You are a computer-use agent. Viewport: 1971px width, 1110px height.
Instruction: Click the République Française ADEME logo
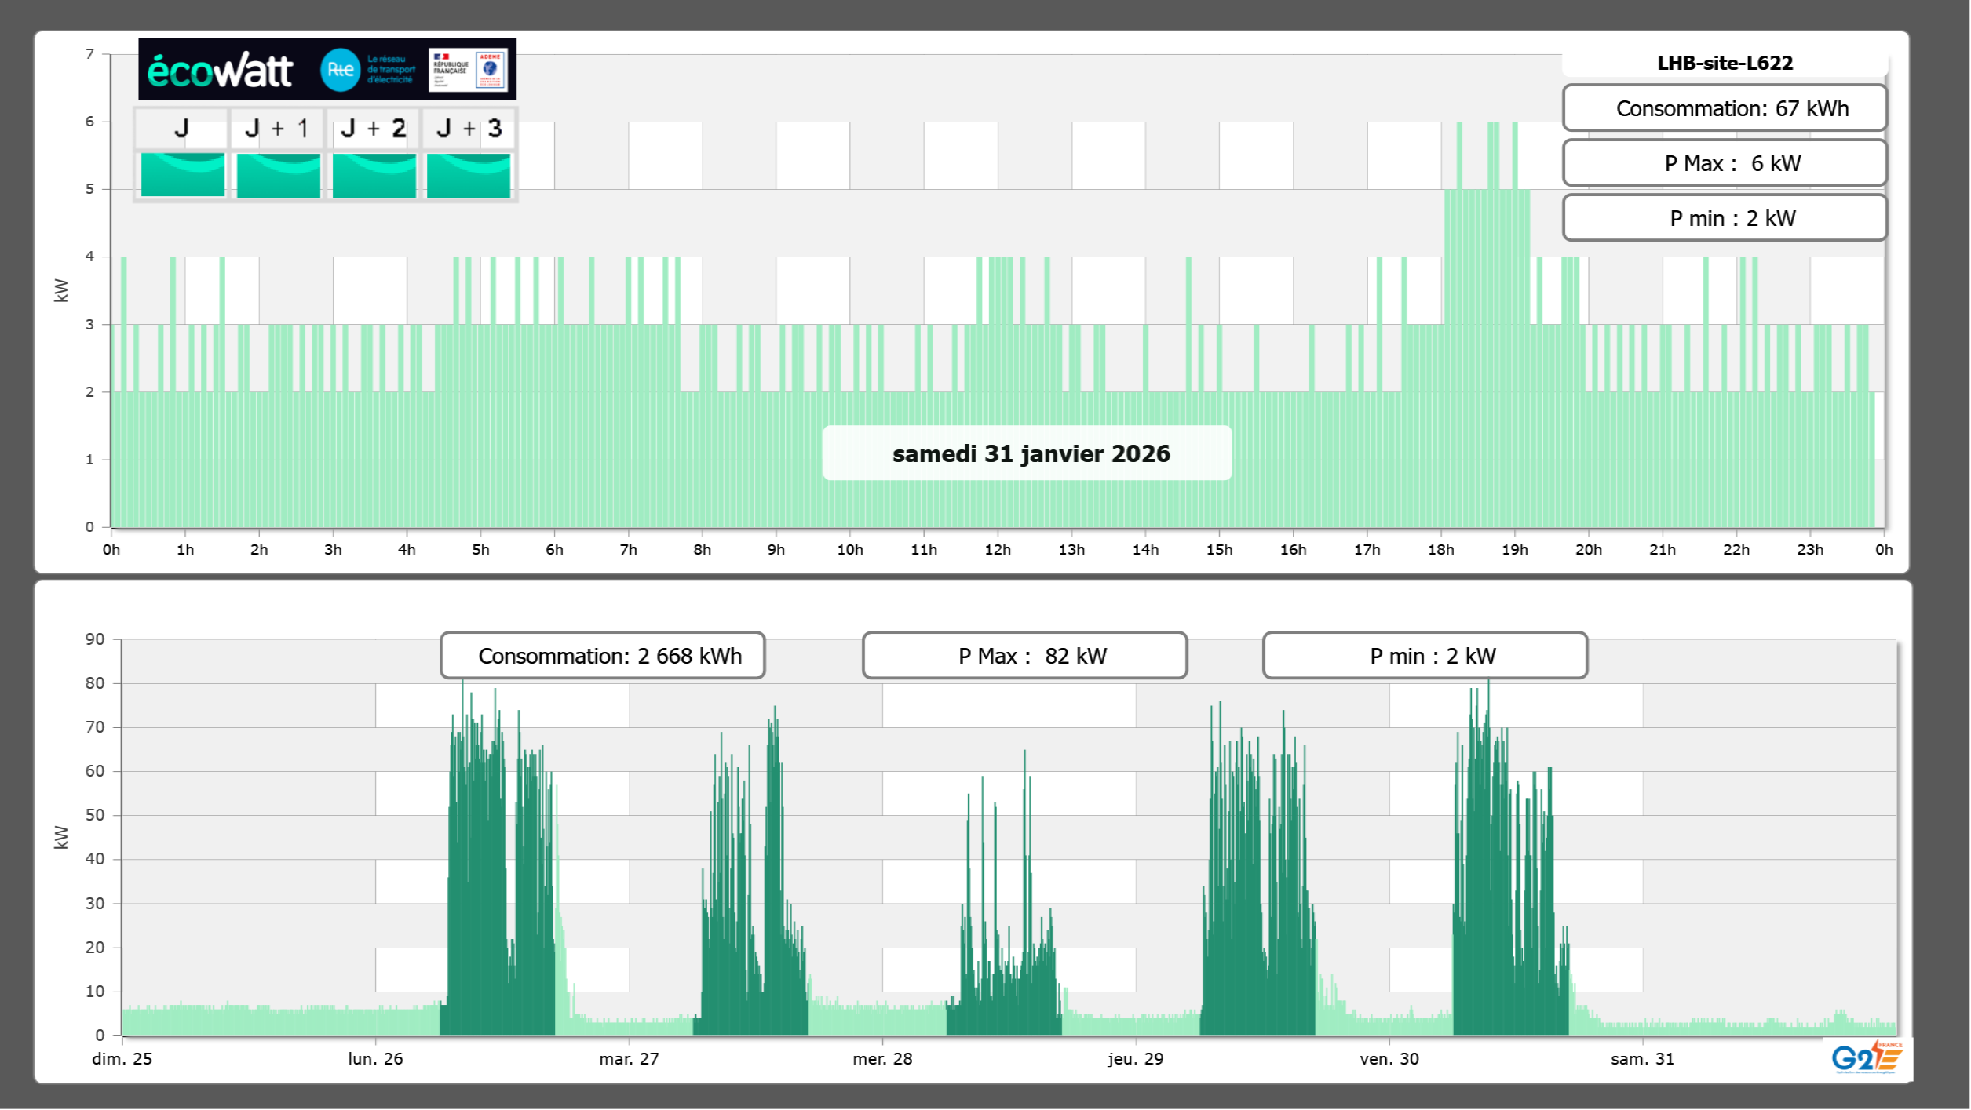click(x=469, y=70)
